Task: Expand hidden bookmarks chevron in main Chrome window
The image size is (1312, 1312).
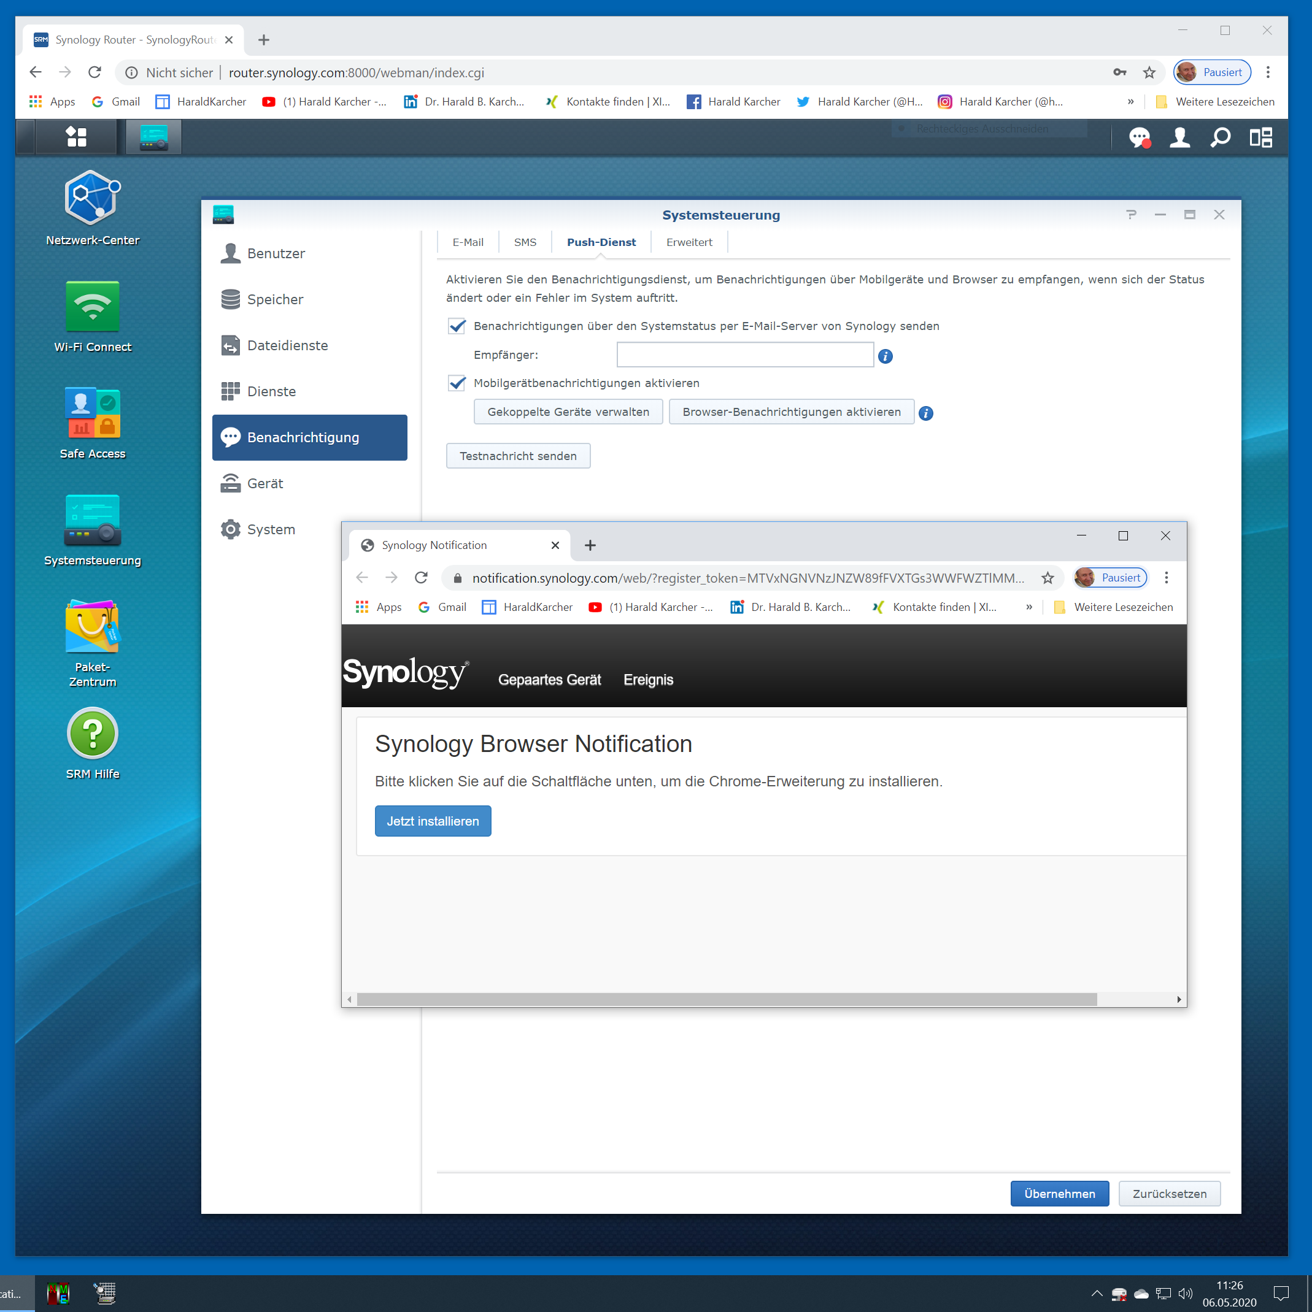Action: pos(1130,102)
